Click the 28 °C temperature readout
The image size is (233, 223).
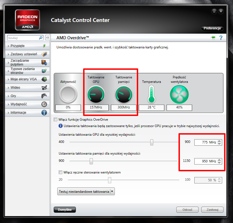[152, 107]
